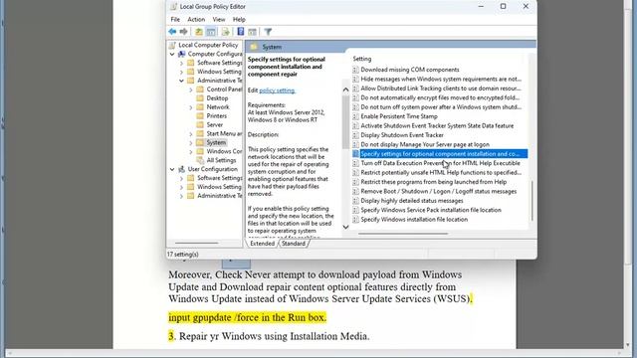The image size is (637, 358).
Task: Select Software Settings under User Configuration
Action: point(219,178)
